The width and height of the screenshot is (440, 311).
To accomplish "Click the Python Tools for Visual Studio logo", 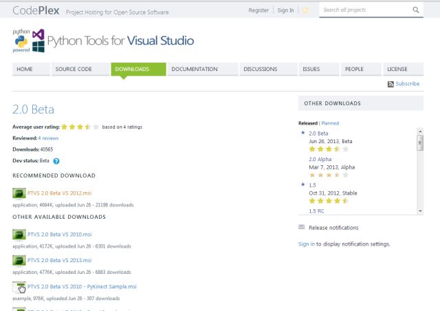I will pyautogui.click(x=103, y=41).
